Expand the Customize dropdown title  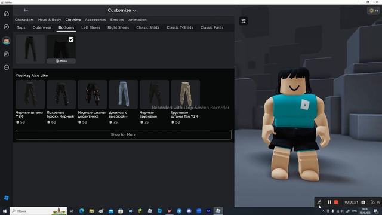coord(122,10)
